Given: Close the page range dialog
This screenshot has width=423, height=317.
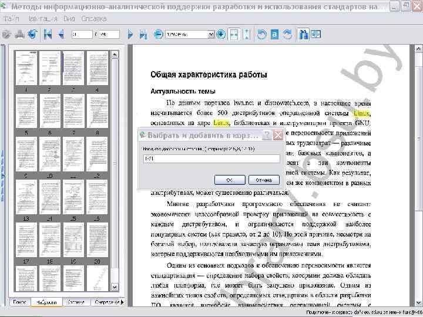Looking at the screenshot, I should click(x=278, y=135).
